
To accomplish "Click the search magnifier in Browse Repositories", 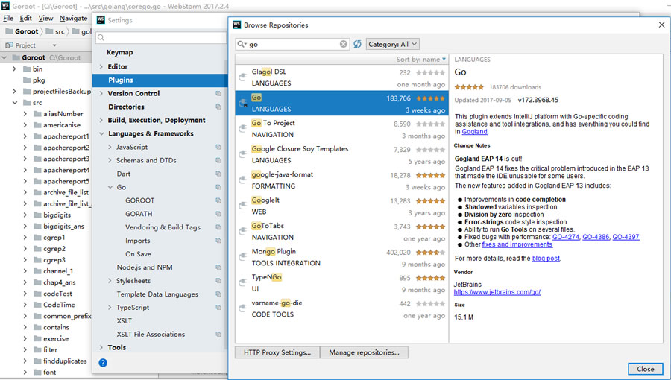I will click(242, 45).
